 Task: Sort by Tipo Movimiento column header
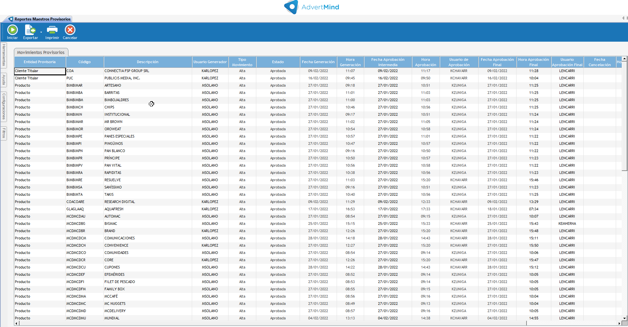pyautogui.click(x=242, y=62)
